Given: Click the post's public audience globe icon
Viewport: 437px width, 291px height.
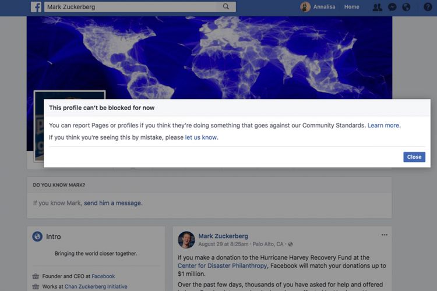Looking at the screenshot, I should click(290, 244).
